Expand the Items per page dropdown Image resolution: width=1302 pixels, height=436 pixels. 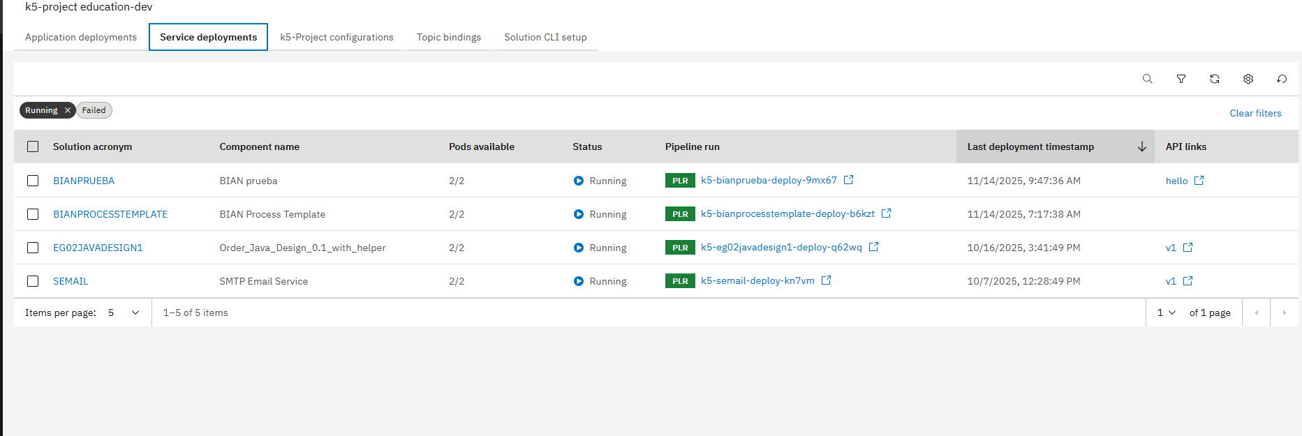pos(124,313)
